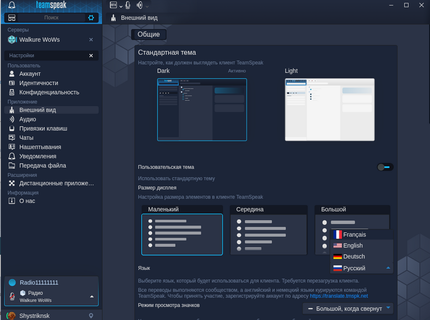Open Аудио settings
The height and width of the screenshot is (320, 430).
pos(51,119)
